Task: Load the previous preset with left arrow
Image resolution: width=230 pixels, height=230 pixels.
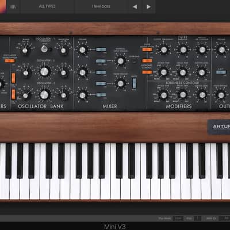Action: [135, 7]
